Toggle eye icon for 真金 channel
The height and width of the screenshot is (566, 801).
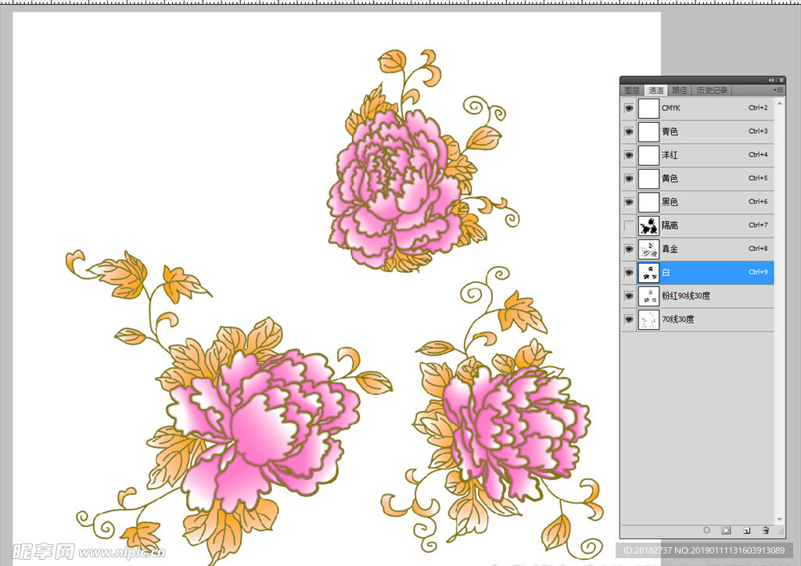point(629,249)
